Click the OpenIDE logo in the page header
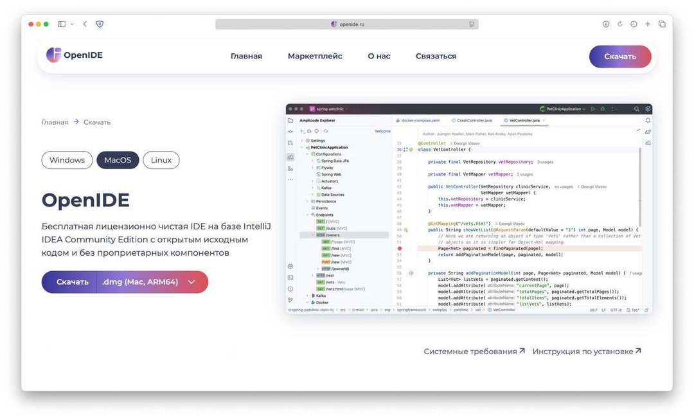The image size is (694, 419). click(x=73, y=55)
